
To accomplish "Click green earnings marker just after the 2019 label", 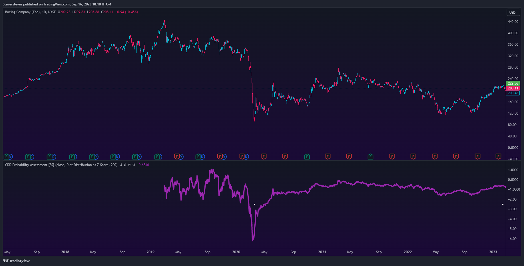I will coord(157,157).
